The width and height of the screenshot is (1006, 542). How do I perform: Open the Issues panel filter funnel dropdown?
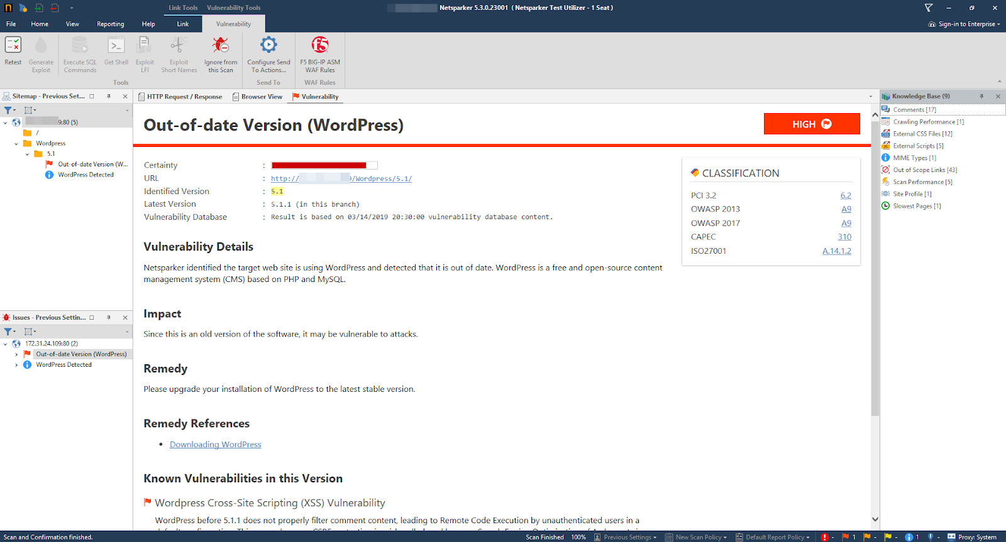[x=9, y=331]
